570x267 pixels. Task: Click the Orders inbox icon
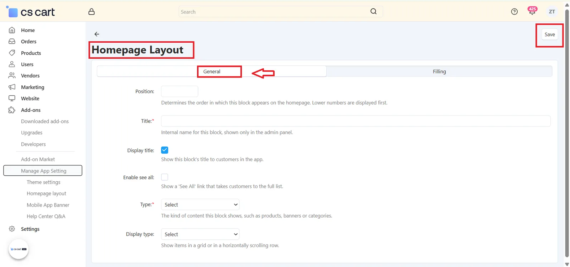12,42
